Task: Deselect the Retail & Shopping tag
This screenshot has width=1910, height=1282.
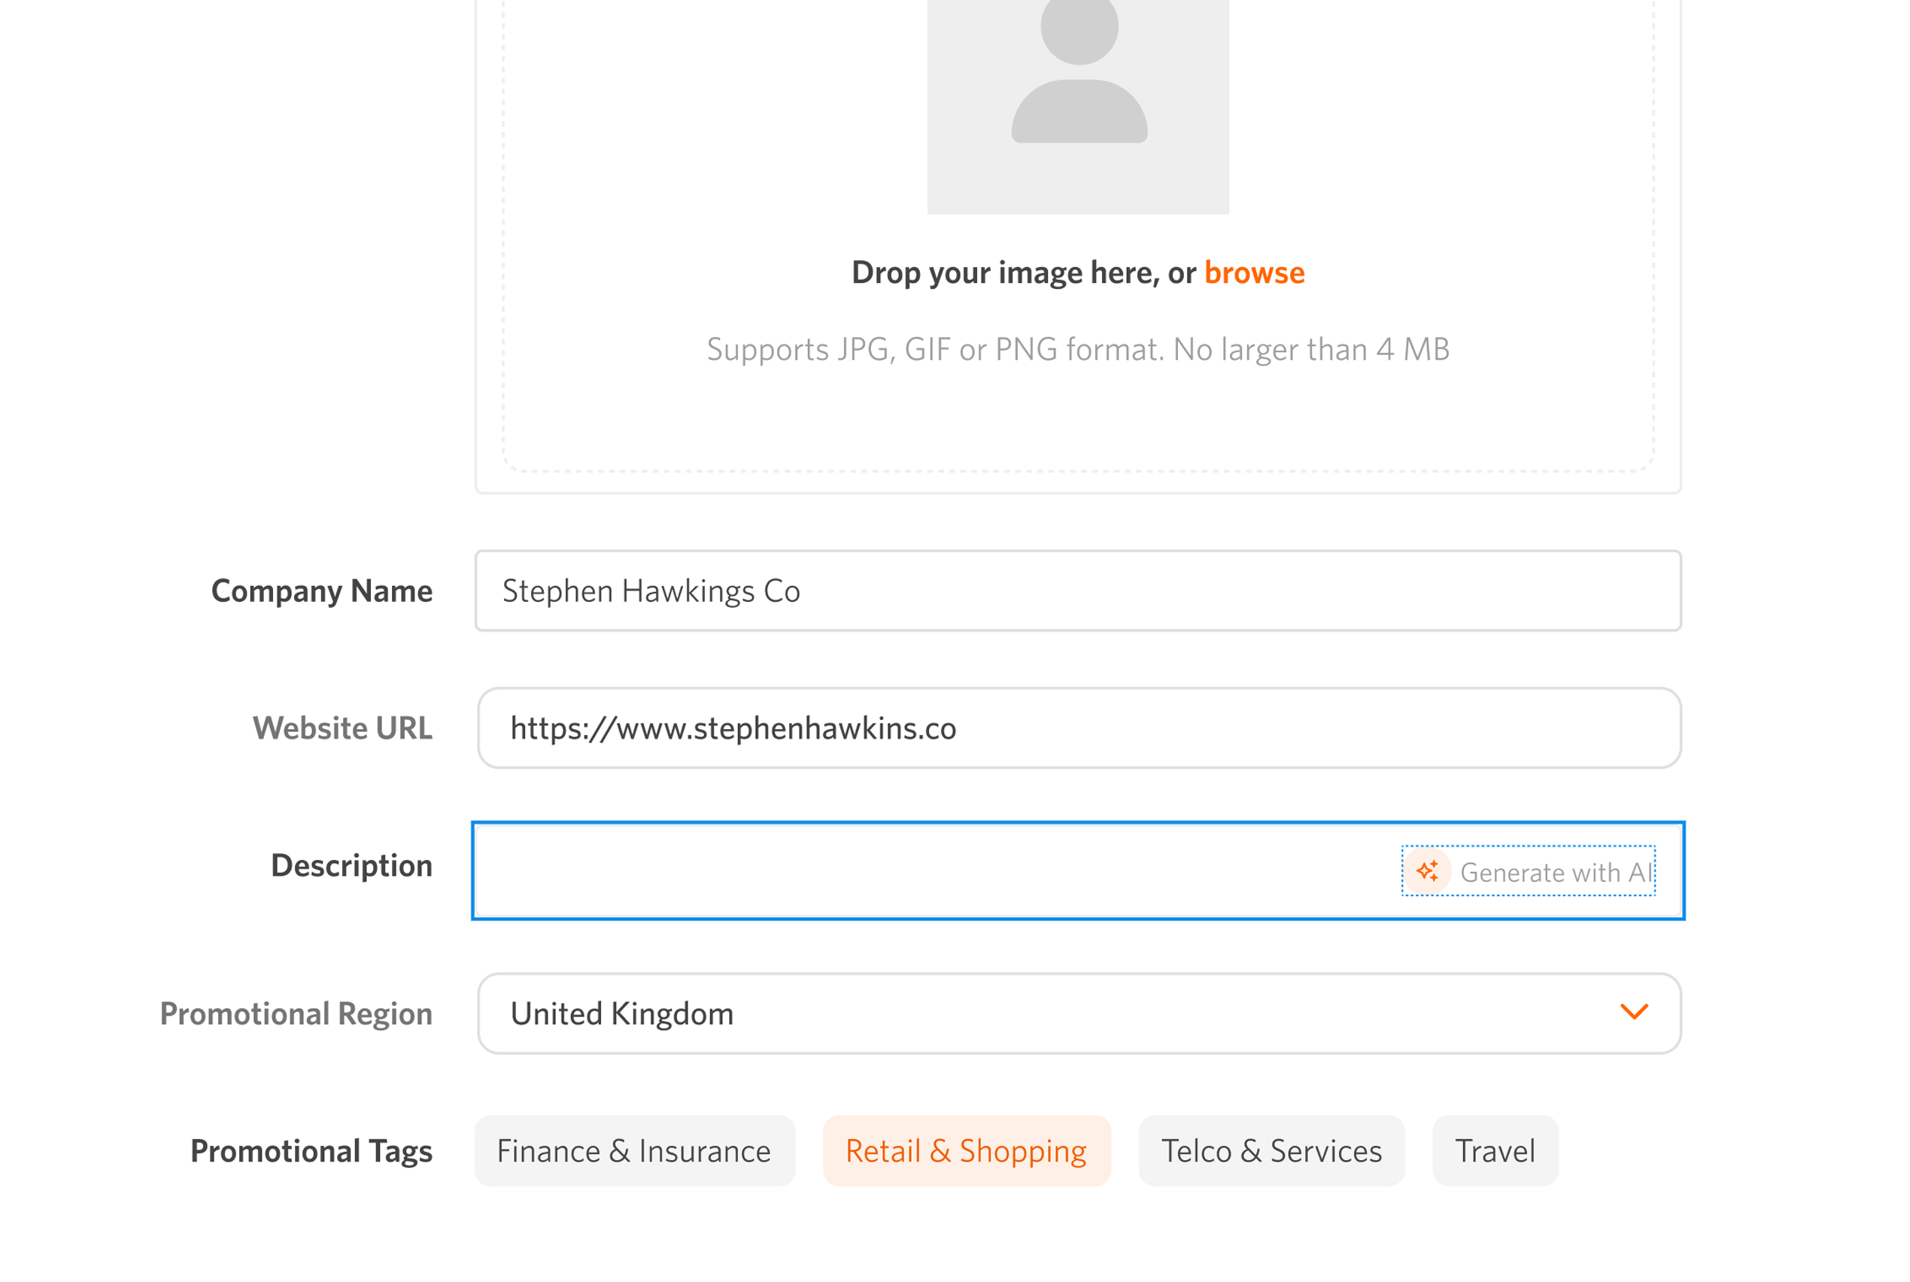Action: point(965,1150)
